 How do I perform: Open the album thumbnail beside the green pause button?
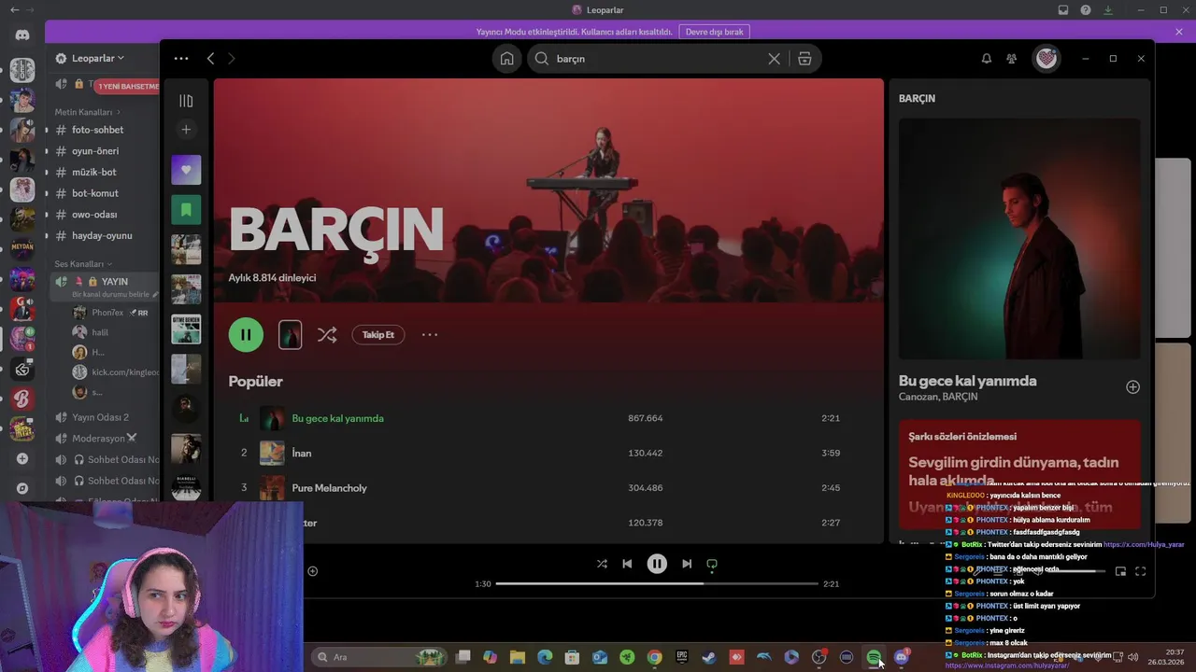point(290,334)
